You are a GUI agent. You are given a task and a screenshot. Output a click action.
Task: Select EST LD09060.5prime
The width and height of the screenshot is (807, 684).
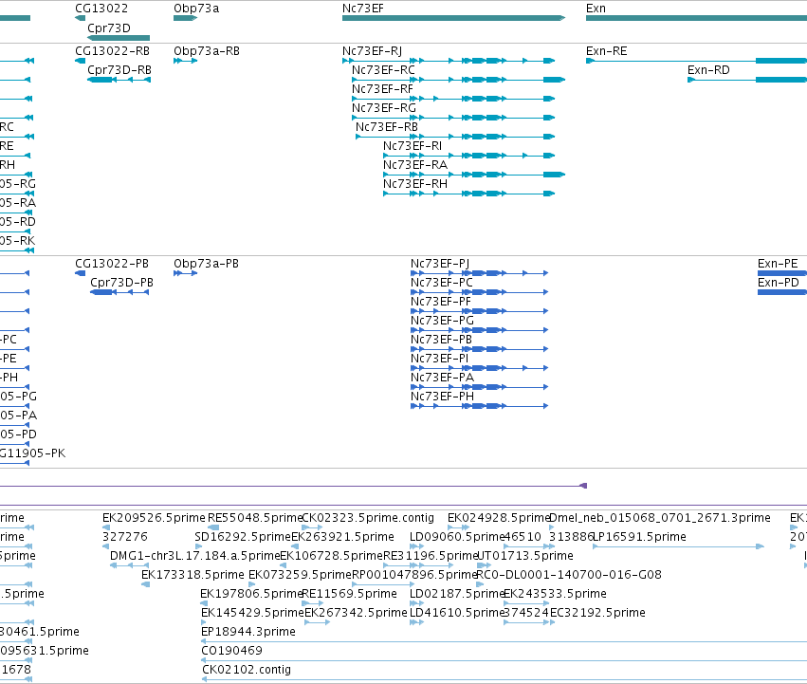coord(456,537)
